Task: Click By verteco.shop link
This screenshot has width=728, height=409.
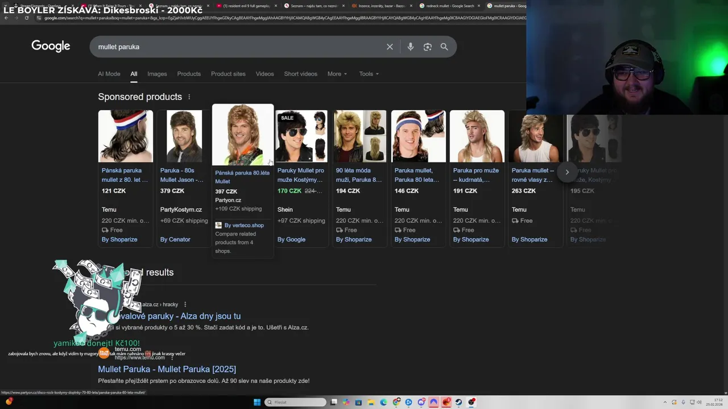Action: point(244,226)
